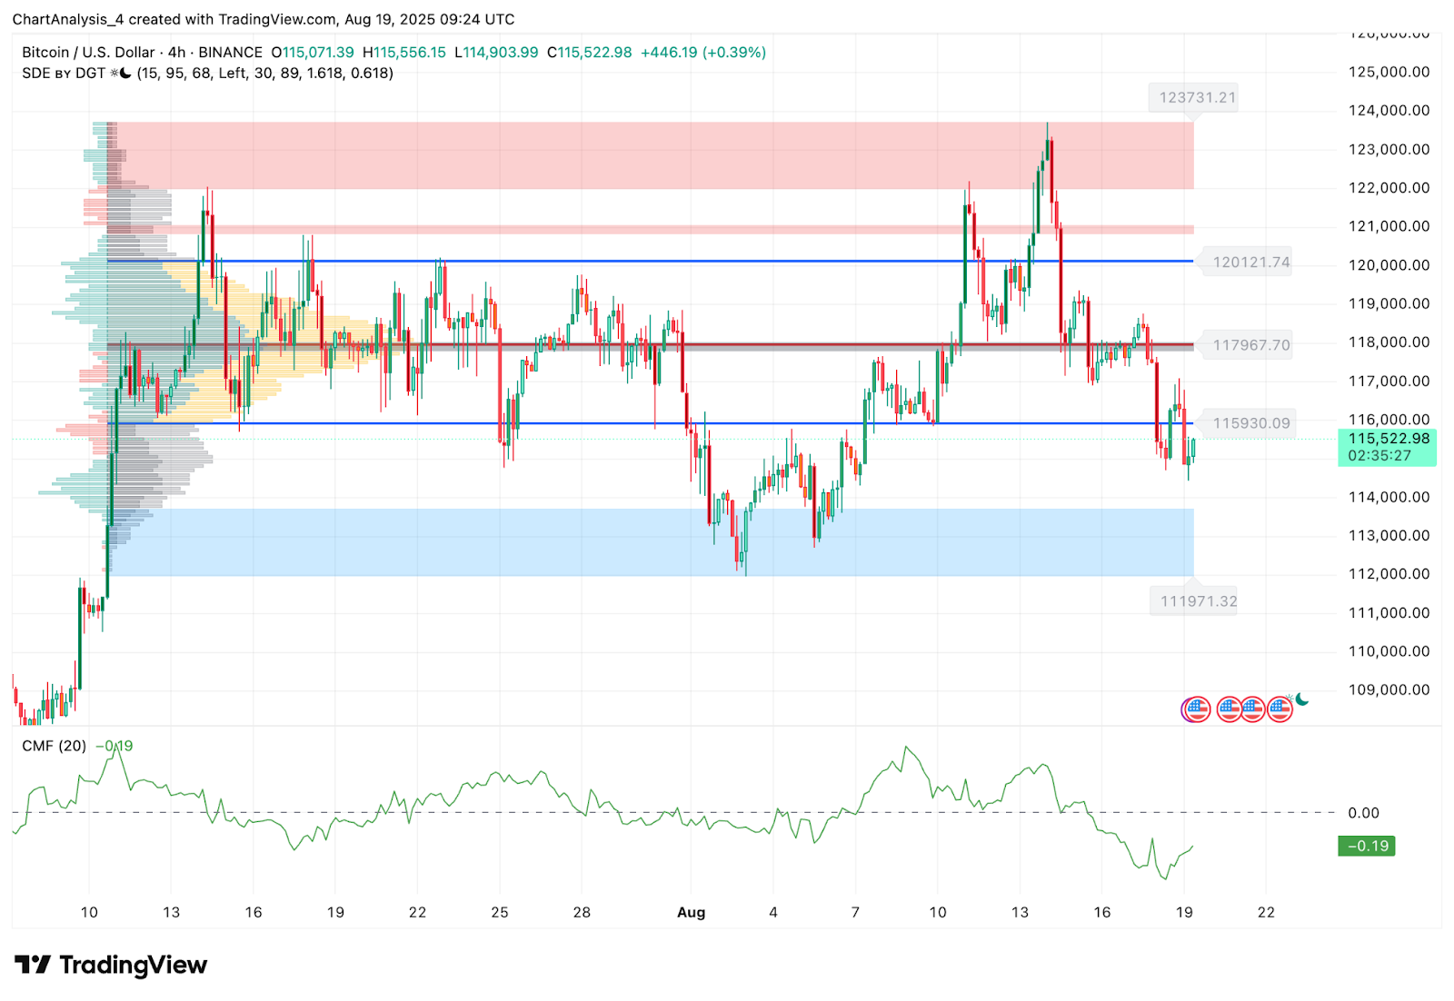Open the CMF (20) indicator legend
Screen dimensions: 1454x1001
click(55, 746)
